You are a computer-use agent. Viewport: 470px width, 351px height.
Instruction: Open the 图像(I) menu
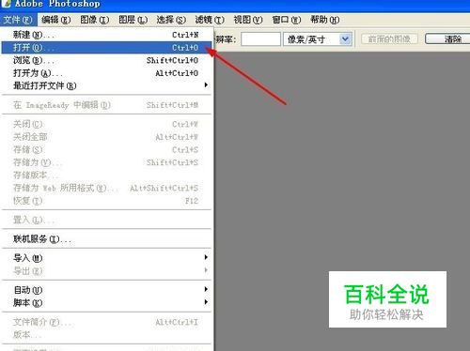point(94,20)
